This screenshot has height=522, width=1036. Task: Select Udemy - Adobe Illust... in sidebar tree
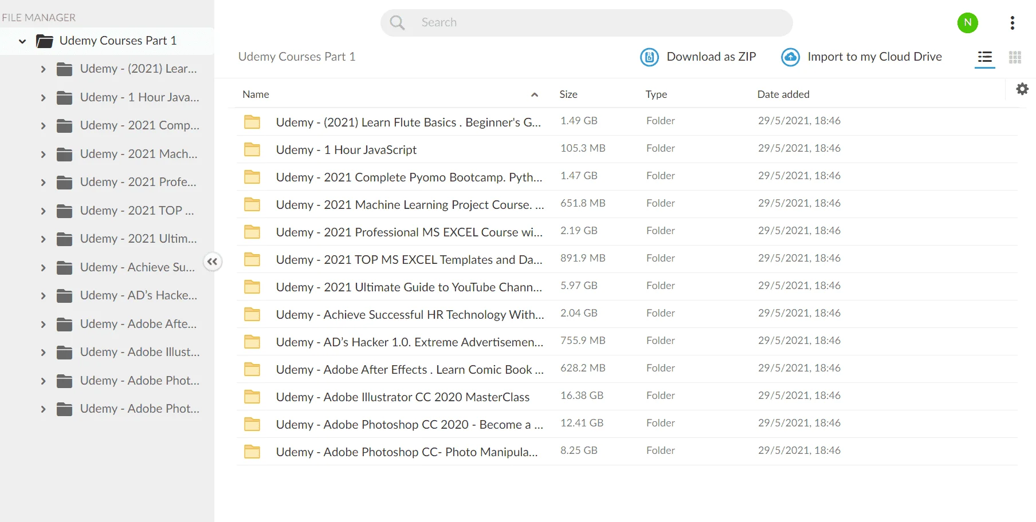(140, 352)
